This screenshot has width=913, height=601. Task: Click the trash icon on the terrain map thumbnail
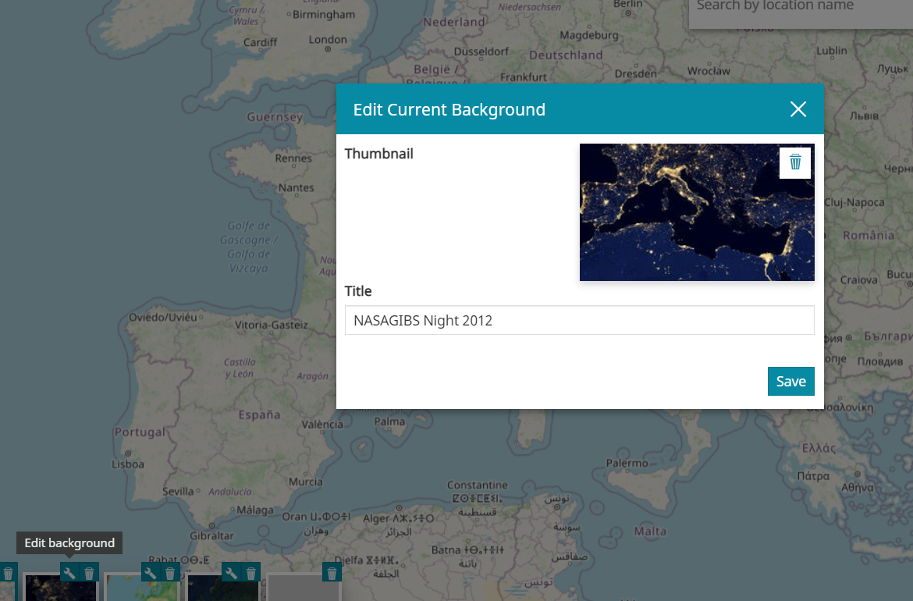coord(170,572)
